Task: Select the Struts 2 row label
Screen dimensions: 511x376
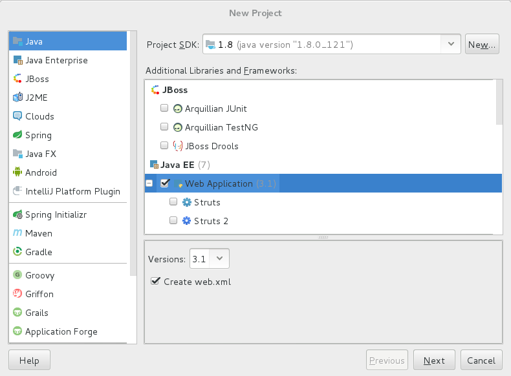Action: (211, 221)
